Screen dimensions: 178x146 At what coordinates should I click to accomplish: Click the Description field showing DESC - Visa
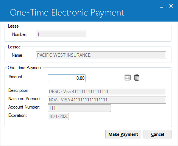(107, 92)
